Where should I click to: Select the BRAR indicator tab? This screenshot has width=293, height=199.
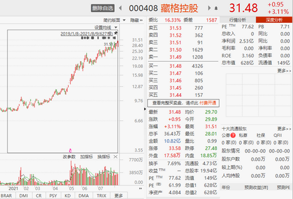6,196
